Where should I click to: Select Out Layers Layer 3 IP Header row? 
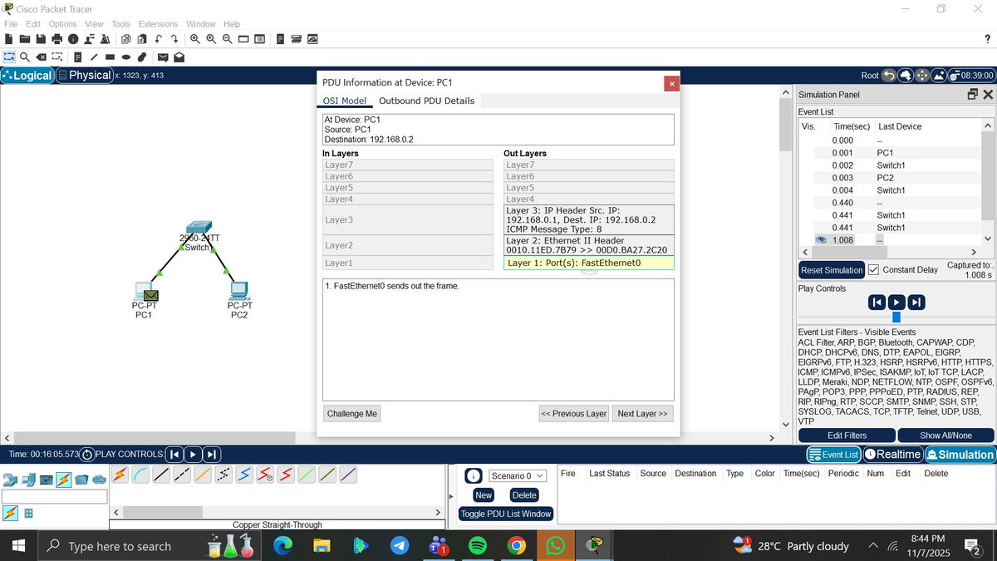pyautogui.click(x=588, y=219)
